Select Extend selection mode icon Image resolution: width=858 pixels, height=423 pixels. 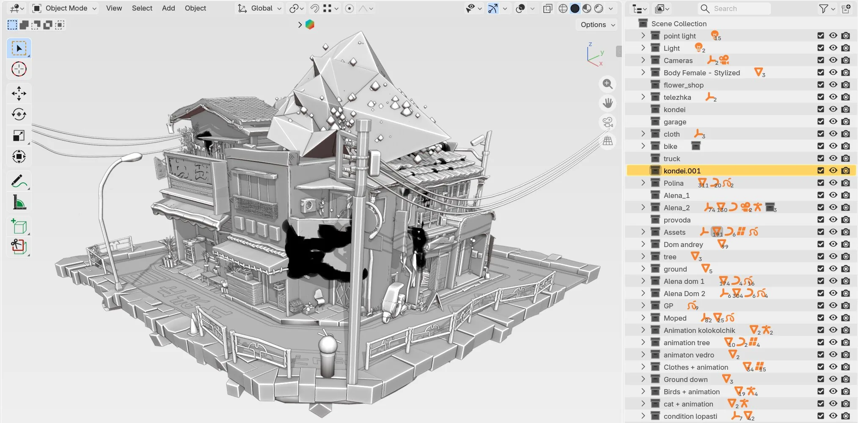pos(24,25)
